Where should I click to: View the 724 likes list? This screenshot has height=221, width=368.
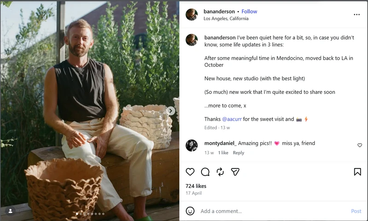(196, 186)
